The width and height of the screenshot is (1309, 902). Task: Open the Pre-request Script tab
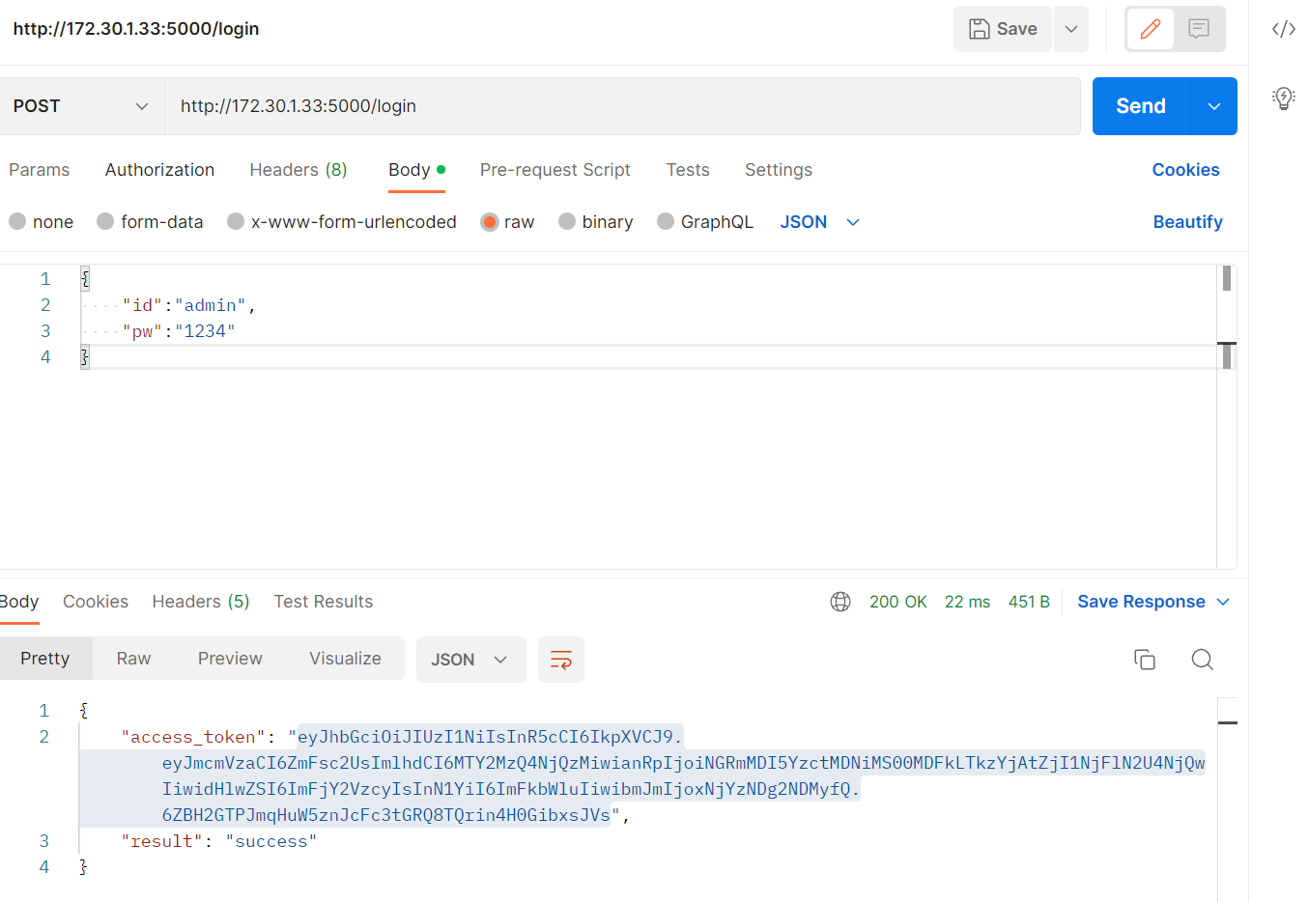click(x=555, y=170)
